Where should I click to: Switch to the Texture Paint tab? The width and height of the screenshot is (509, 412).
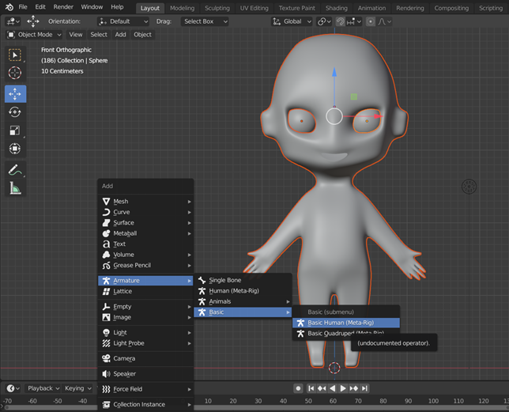pyautogui.click(x=296, y=8)
